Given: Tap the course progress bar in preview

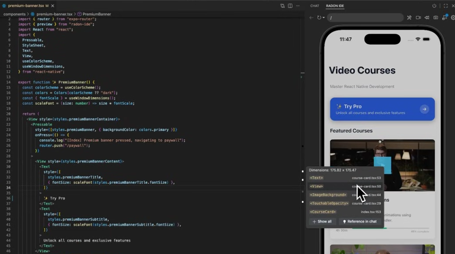Looking at the screenshot, I should click(390, 228).
